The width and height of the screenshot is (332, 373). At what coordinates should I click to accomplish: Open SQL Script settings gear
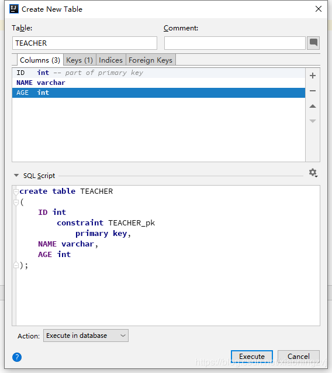313,173
